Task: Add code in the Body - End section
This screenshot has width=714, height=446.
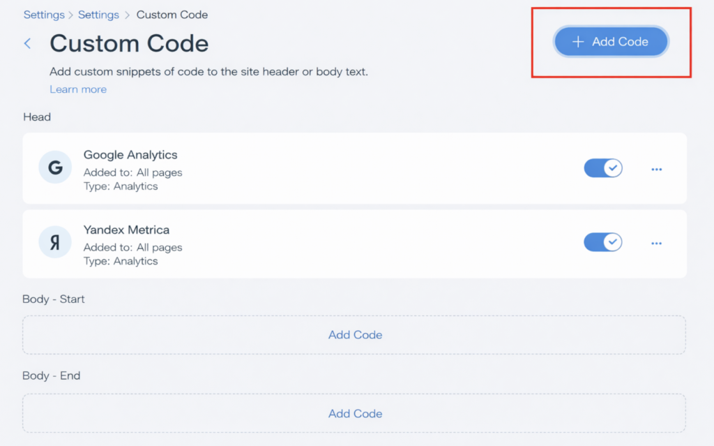Action: click(x=355, y=414)
